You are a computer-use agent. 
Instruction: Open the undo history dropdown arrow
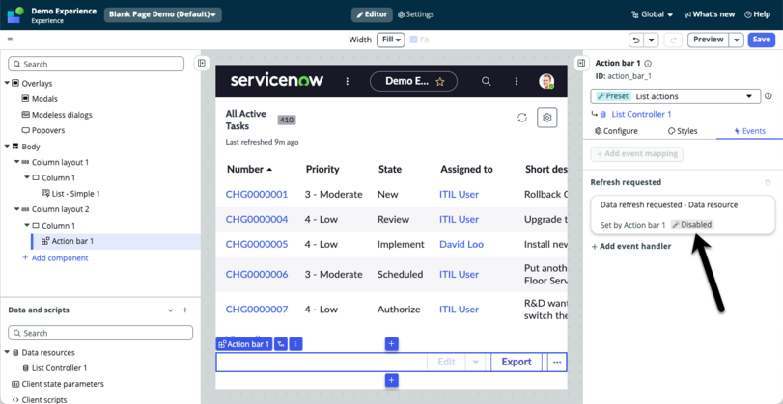[651, 40]
